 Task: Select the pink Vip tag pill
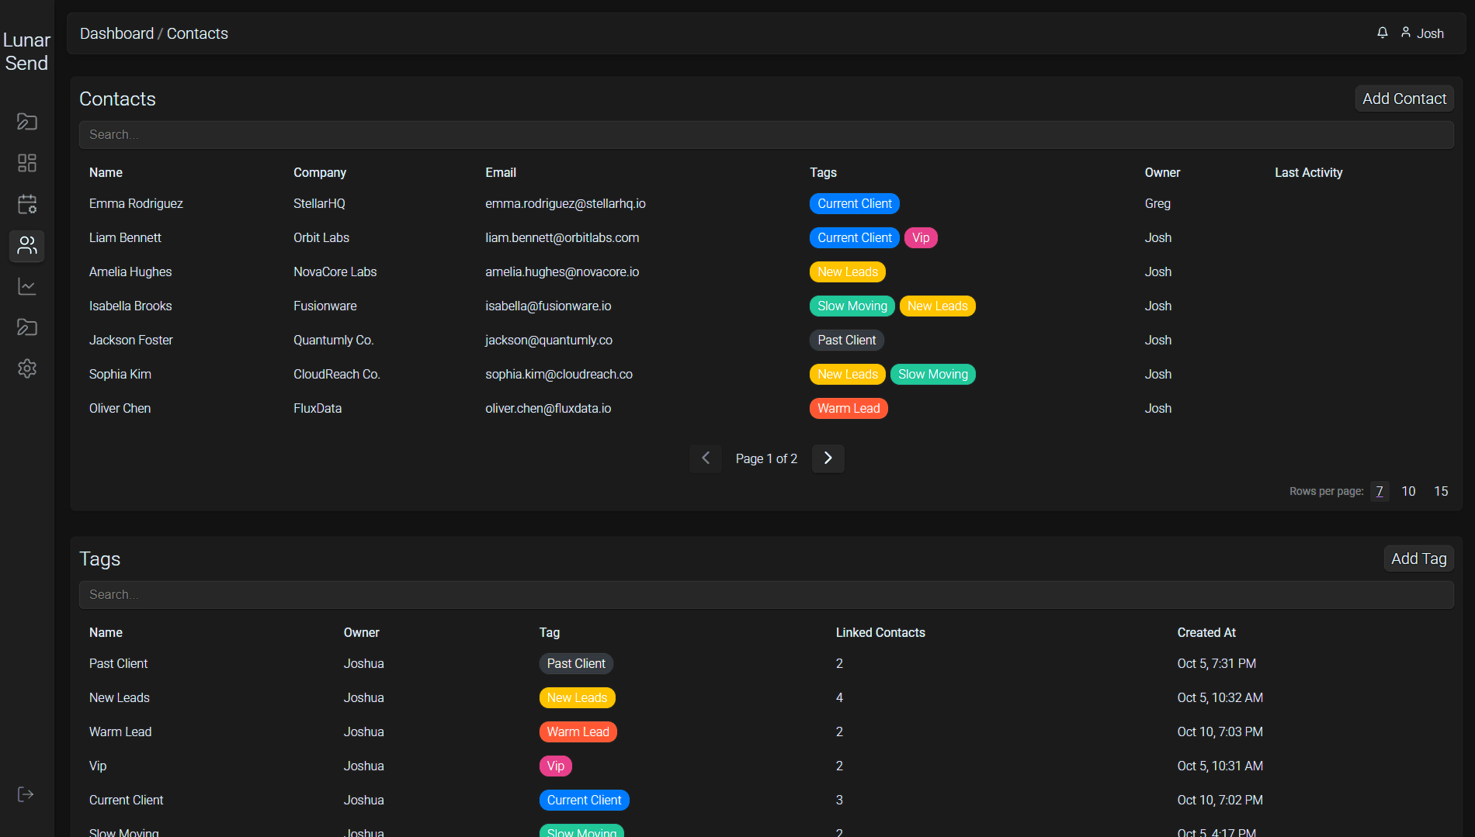(x=921, y=237)
